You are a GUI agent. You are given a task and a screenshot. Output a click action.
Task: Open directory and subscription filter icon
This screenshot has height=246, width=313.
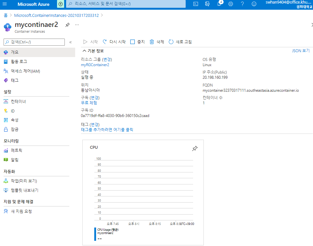click(207, 4)
